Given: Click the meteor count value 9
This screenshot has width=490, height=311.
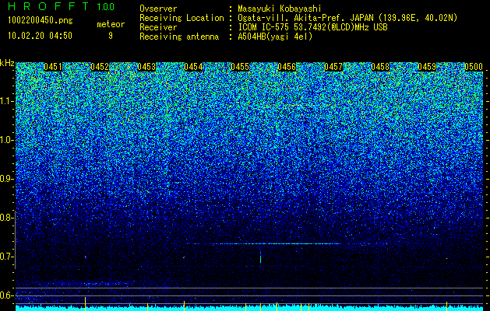Looking at the screenshot, I should [x=111, y=36].
